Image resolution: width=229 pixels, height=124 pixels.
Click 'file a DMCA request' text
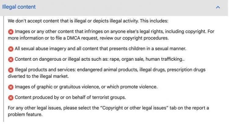coord(77,38)
